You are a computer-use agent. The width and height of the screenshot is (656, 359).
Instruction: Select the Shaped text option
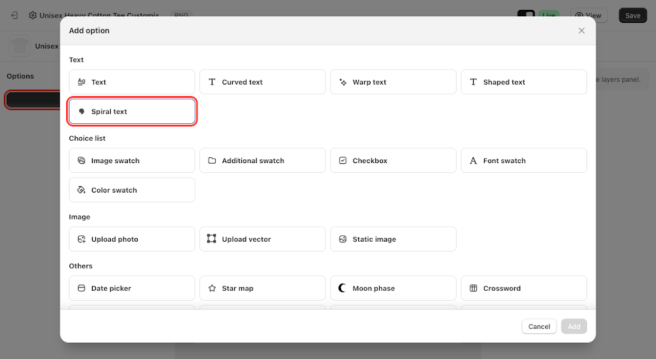[523, 82]
